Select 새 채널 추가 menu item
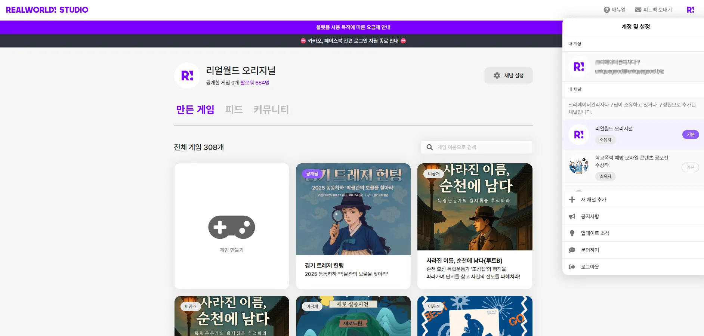The width and height of the screenshot is (704, 336). point(633,200)
